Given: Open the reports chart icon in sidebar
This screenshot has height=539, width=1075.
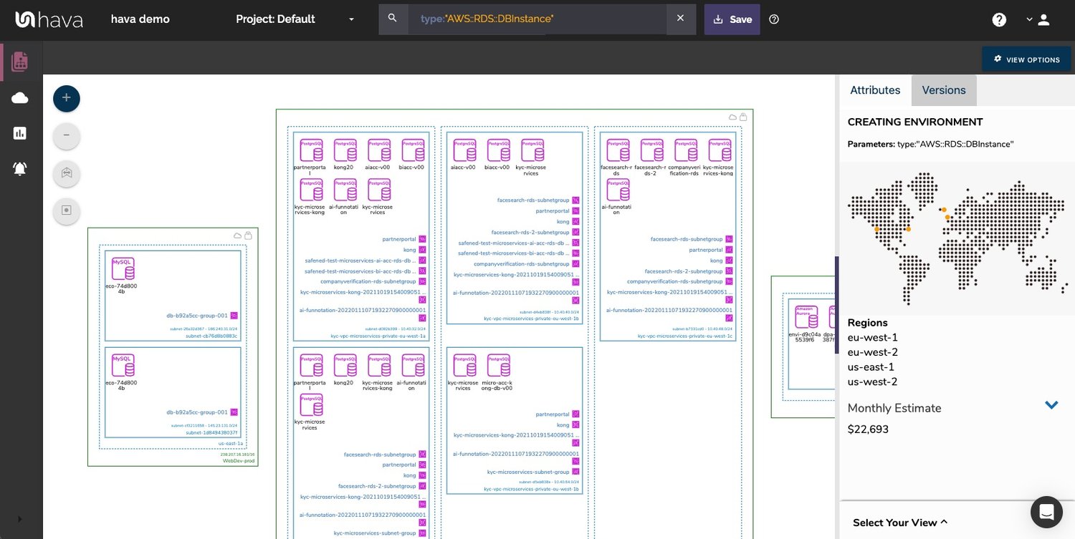Looking at the screenshot, I should (x=20, y=133).
